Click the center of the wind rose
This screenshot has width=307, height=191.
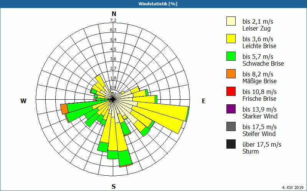coord(113,99)
